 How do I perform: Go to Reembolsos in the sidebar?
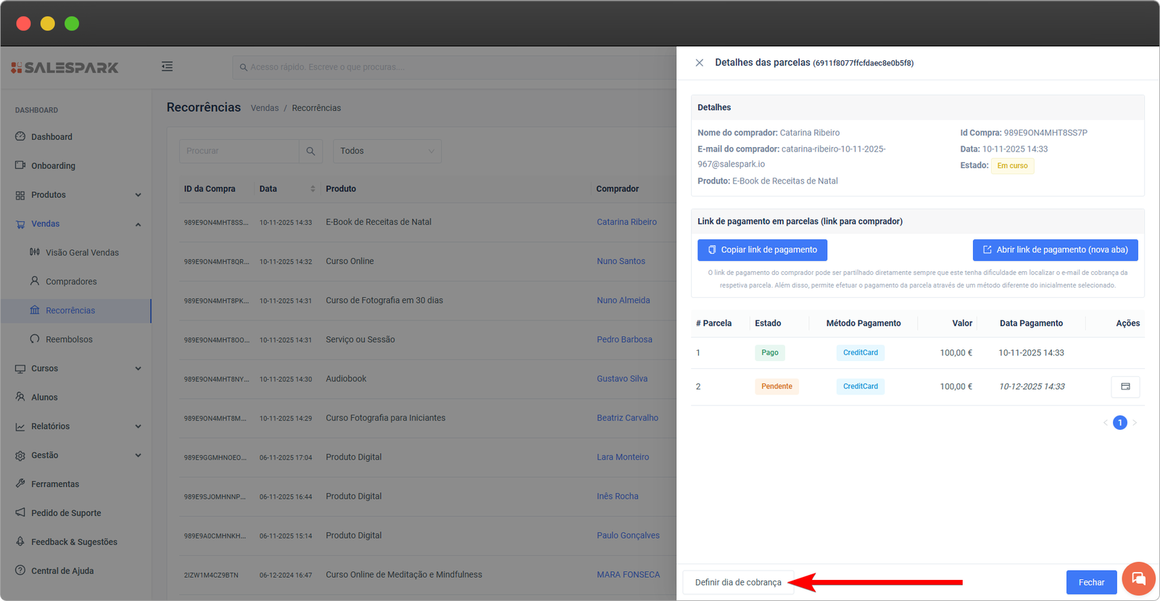(69, 339)
